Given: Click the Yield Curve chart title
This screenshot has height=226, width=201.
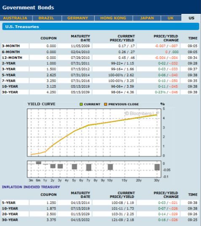Looking at the screenshot, I should (x=41, y=104).
